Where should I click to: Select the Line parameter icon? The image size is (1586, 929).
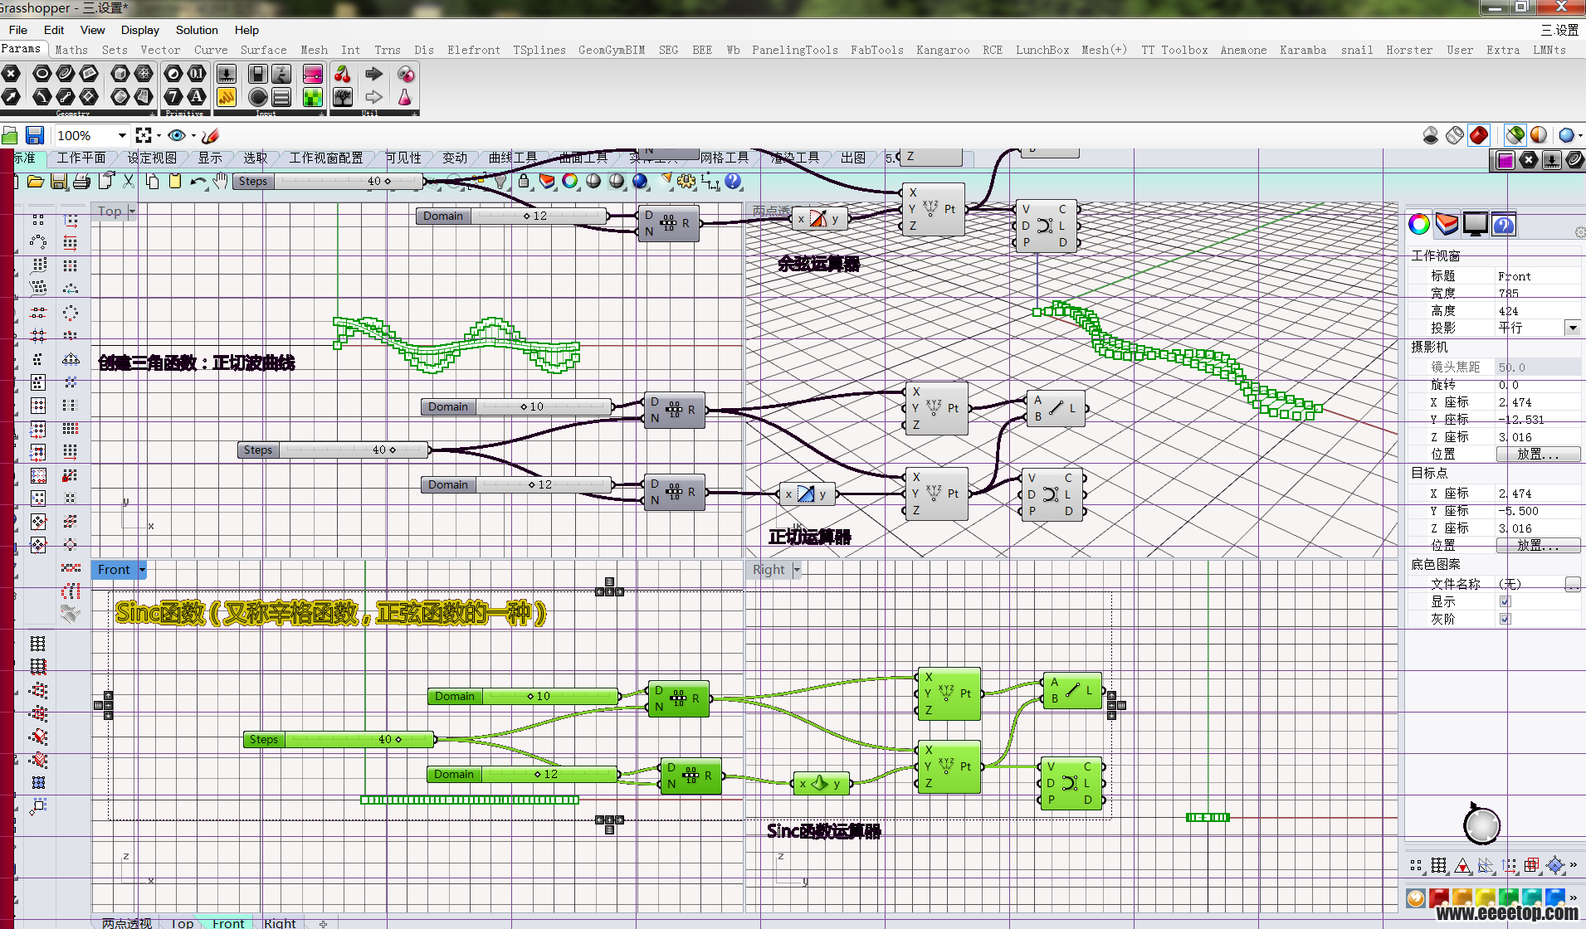tap(65, 97)
